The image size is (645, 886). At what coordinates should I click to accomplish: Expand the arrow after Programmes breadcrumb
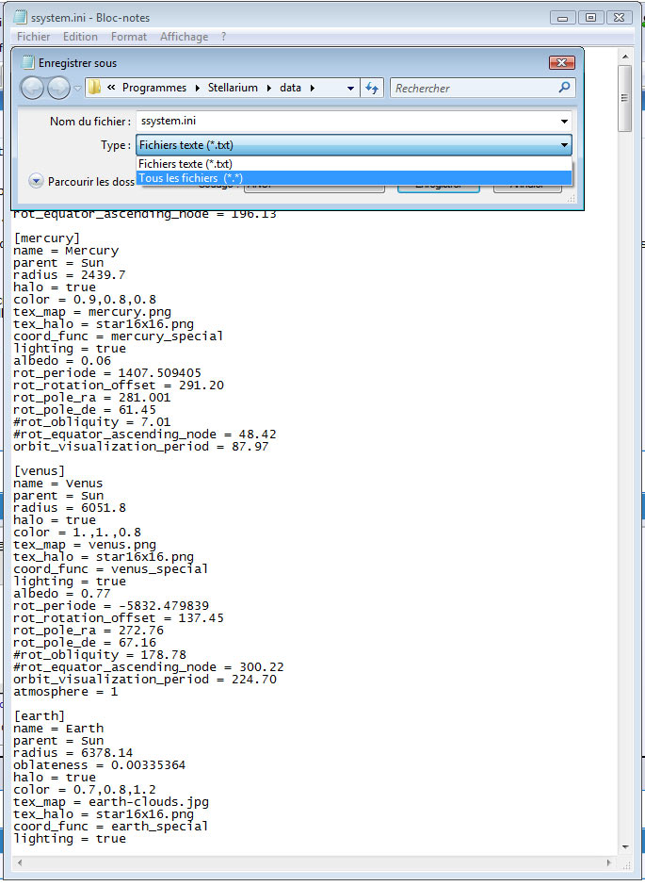pos(198,89)
